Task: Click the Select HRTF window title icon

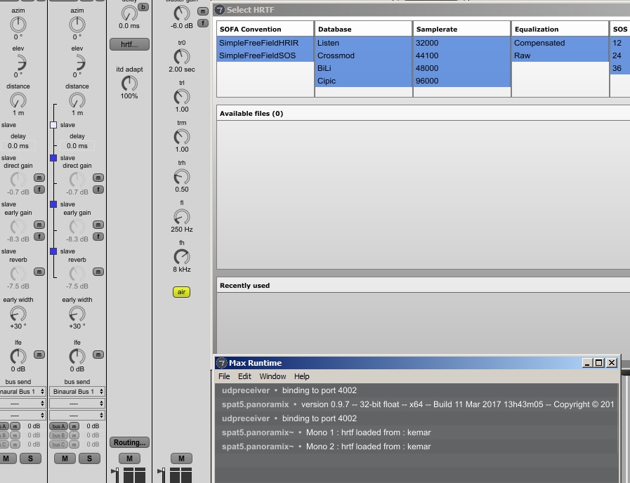Action: point(219,10)
